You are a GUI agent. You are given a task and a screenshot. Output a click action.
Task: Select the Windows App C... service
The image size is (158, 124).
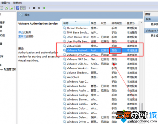coord(100,82)
